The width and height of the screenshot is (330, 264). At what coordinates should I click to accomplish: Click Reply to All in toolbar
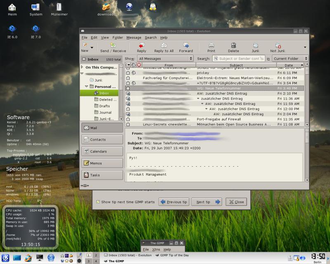click(x=164, y=47)
